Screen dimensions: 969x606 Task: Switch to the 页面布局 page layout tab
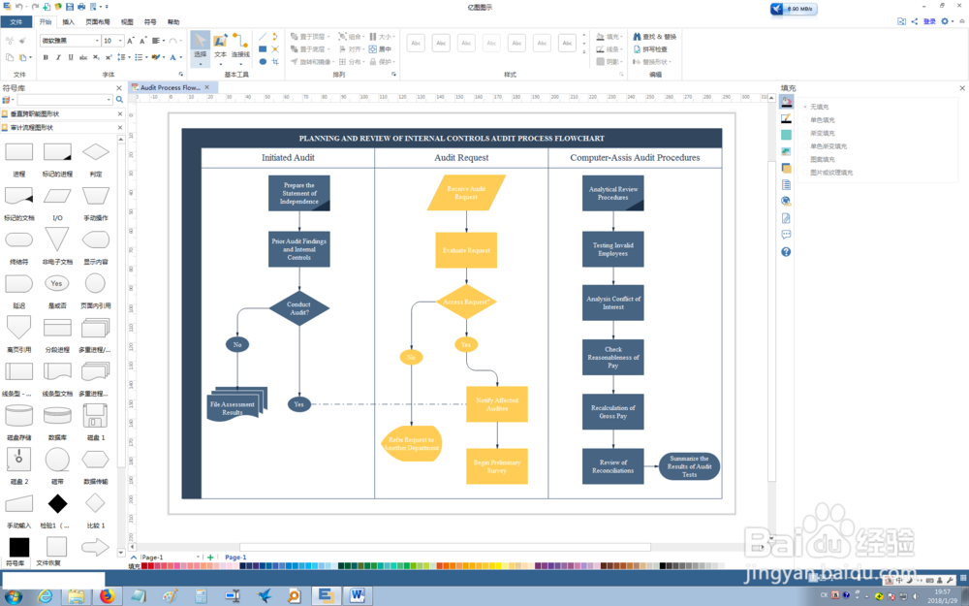[98, 21]
